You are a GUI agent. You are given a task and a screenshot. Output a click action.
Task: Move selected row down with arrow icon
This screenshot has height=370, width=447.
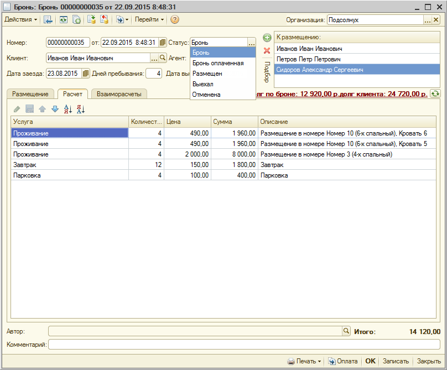55,109
